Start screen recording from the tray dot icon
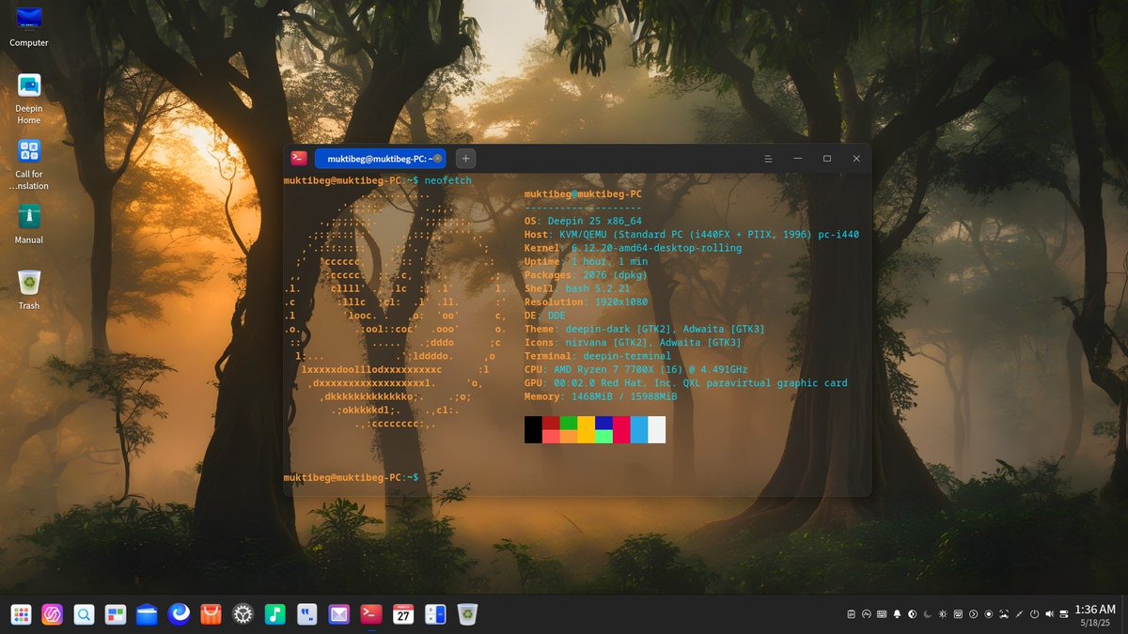 [x=989, y=614]
